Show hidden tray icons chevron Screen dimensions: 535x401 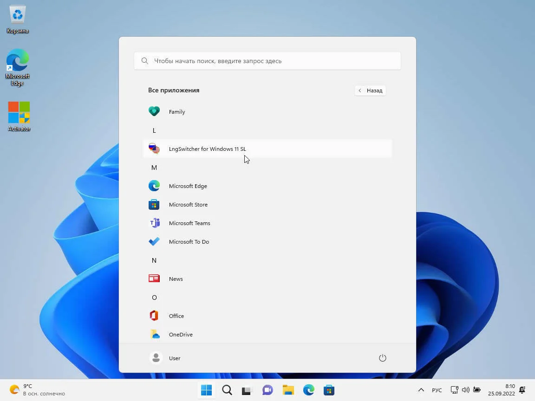coord(421,390)
